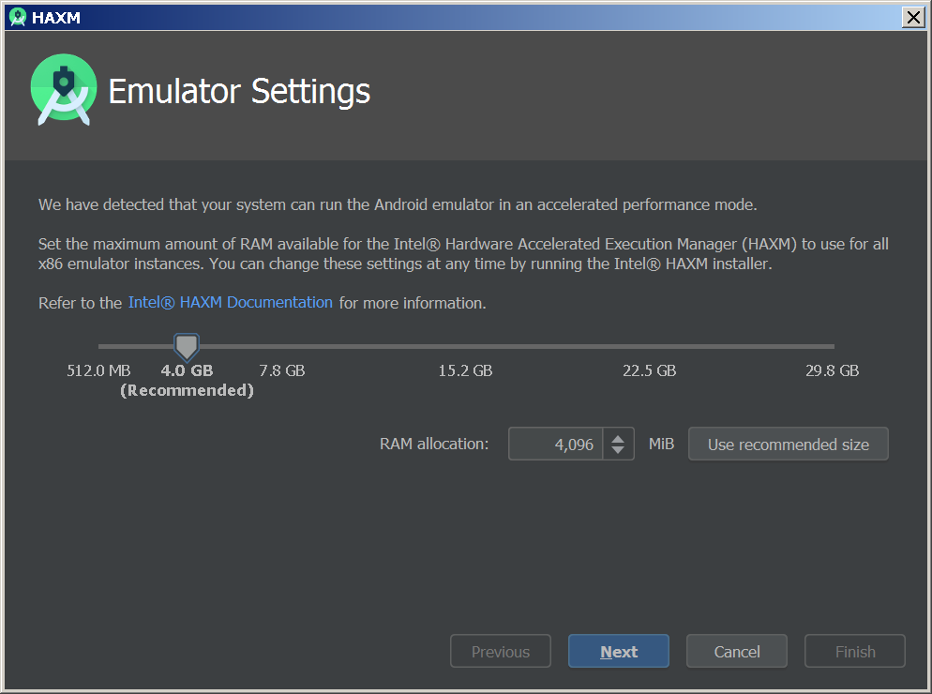Click the disabled Previous button

pos(501,651)
